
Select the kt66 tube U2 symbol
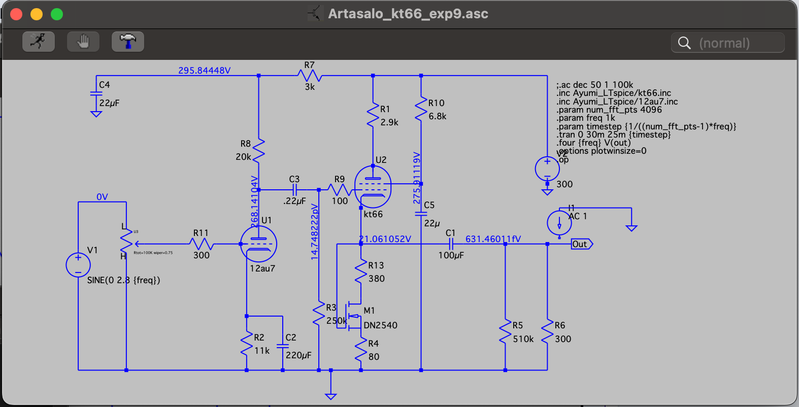tap(373, 186)
